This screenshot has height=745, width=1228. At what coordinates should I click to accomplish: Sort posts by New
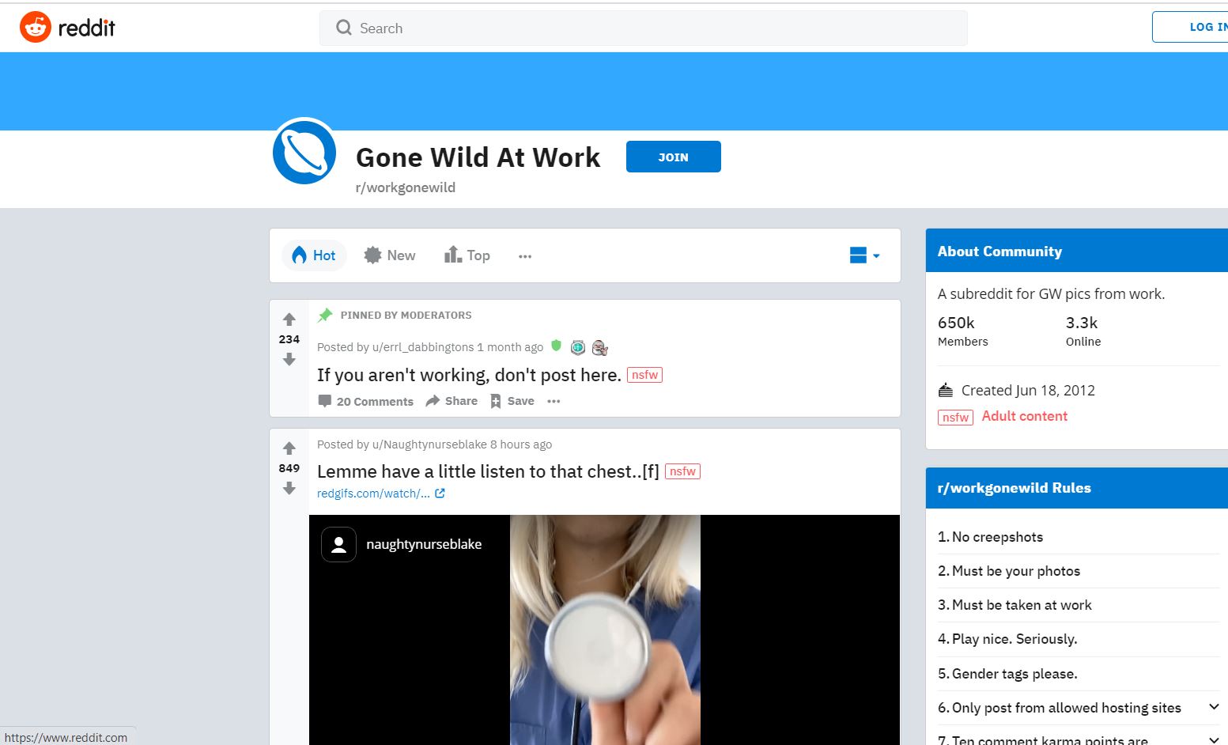tap(390, 255)
